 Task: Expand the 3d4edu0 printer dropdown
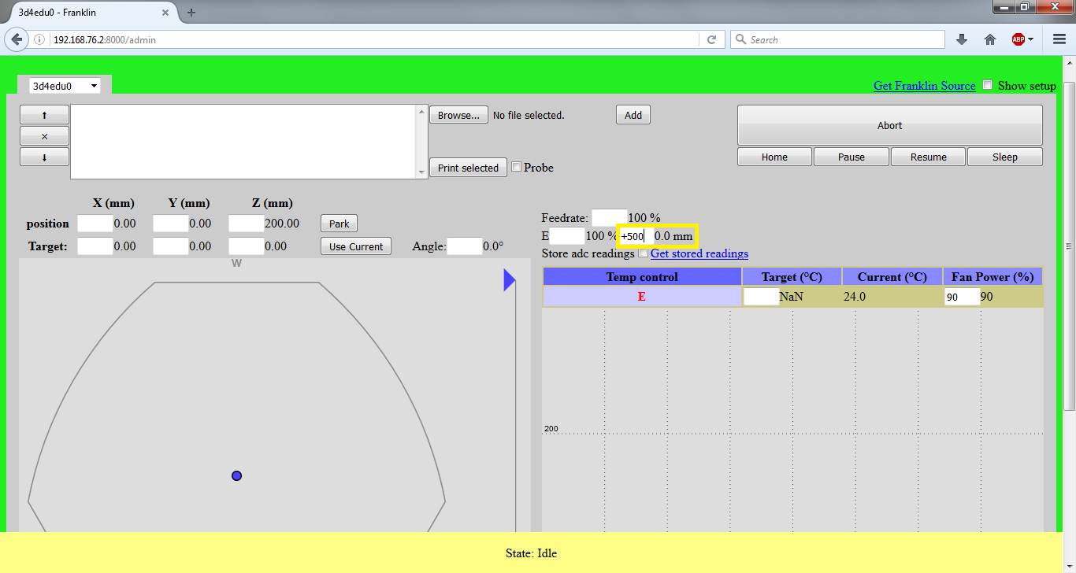(x=65, y=86)
